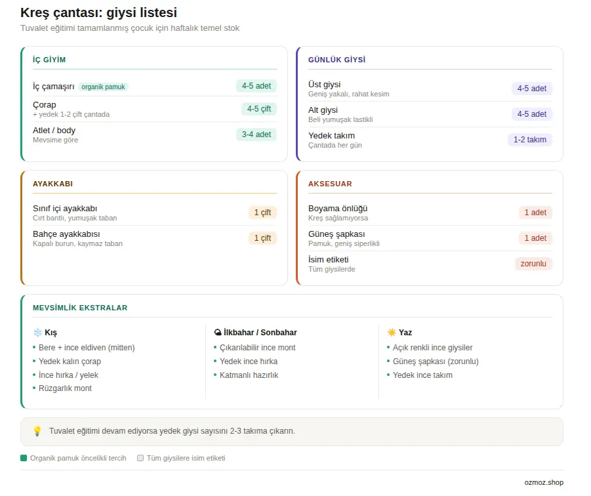
Task: Select 'Rüzgarlık mont' in the Kış list
Action: click(x=65, y=388)
